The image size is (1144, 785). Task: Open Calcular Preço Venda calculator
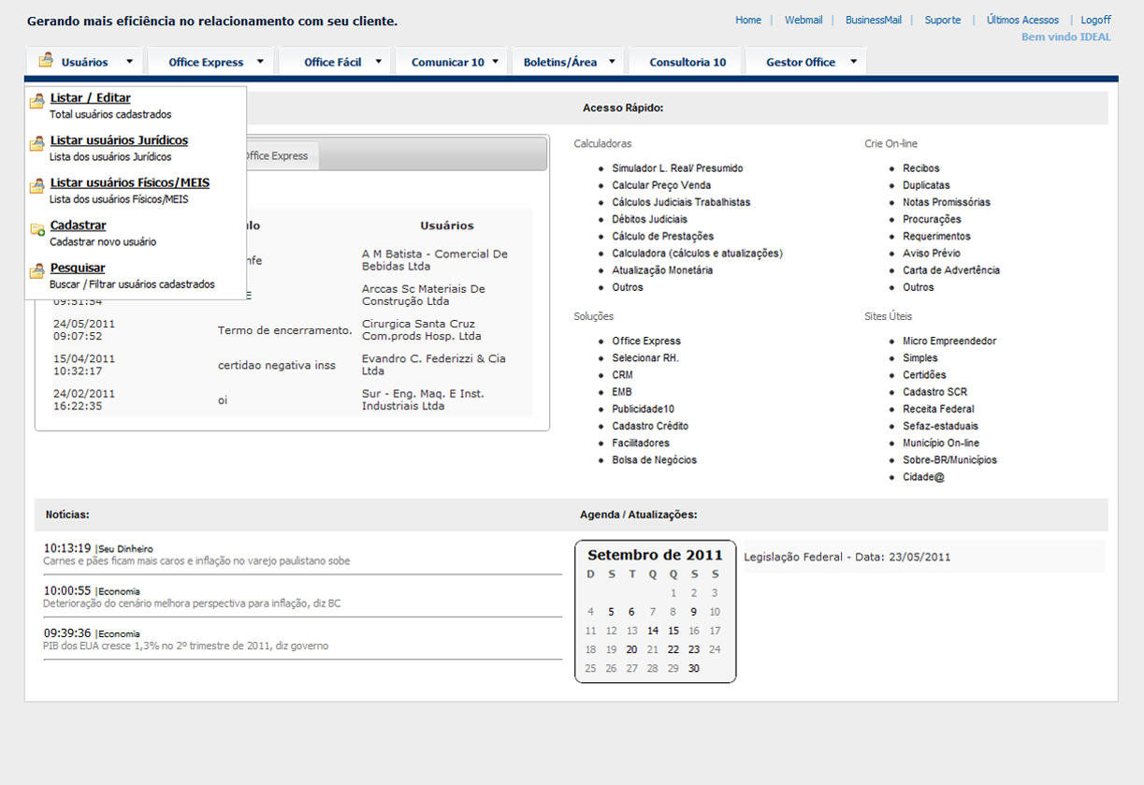click(x=661, y=185)
